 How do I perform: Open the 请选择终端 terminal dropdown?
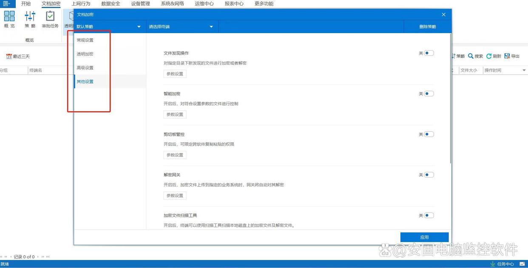(211, 27)
